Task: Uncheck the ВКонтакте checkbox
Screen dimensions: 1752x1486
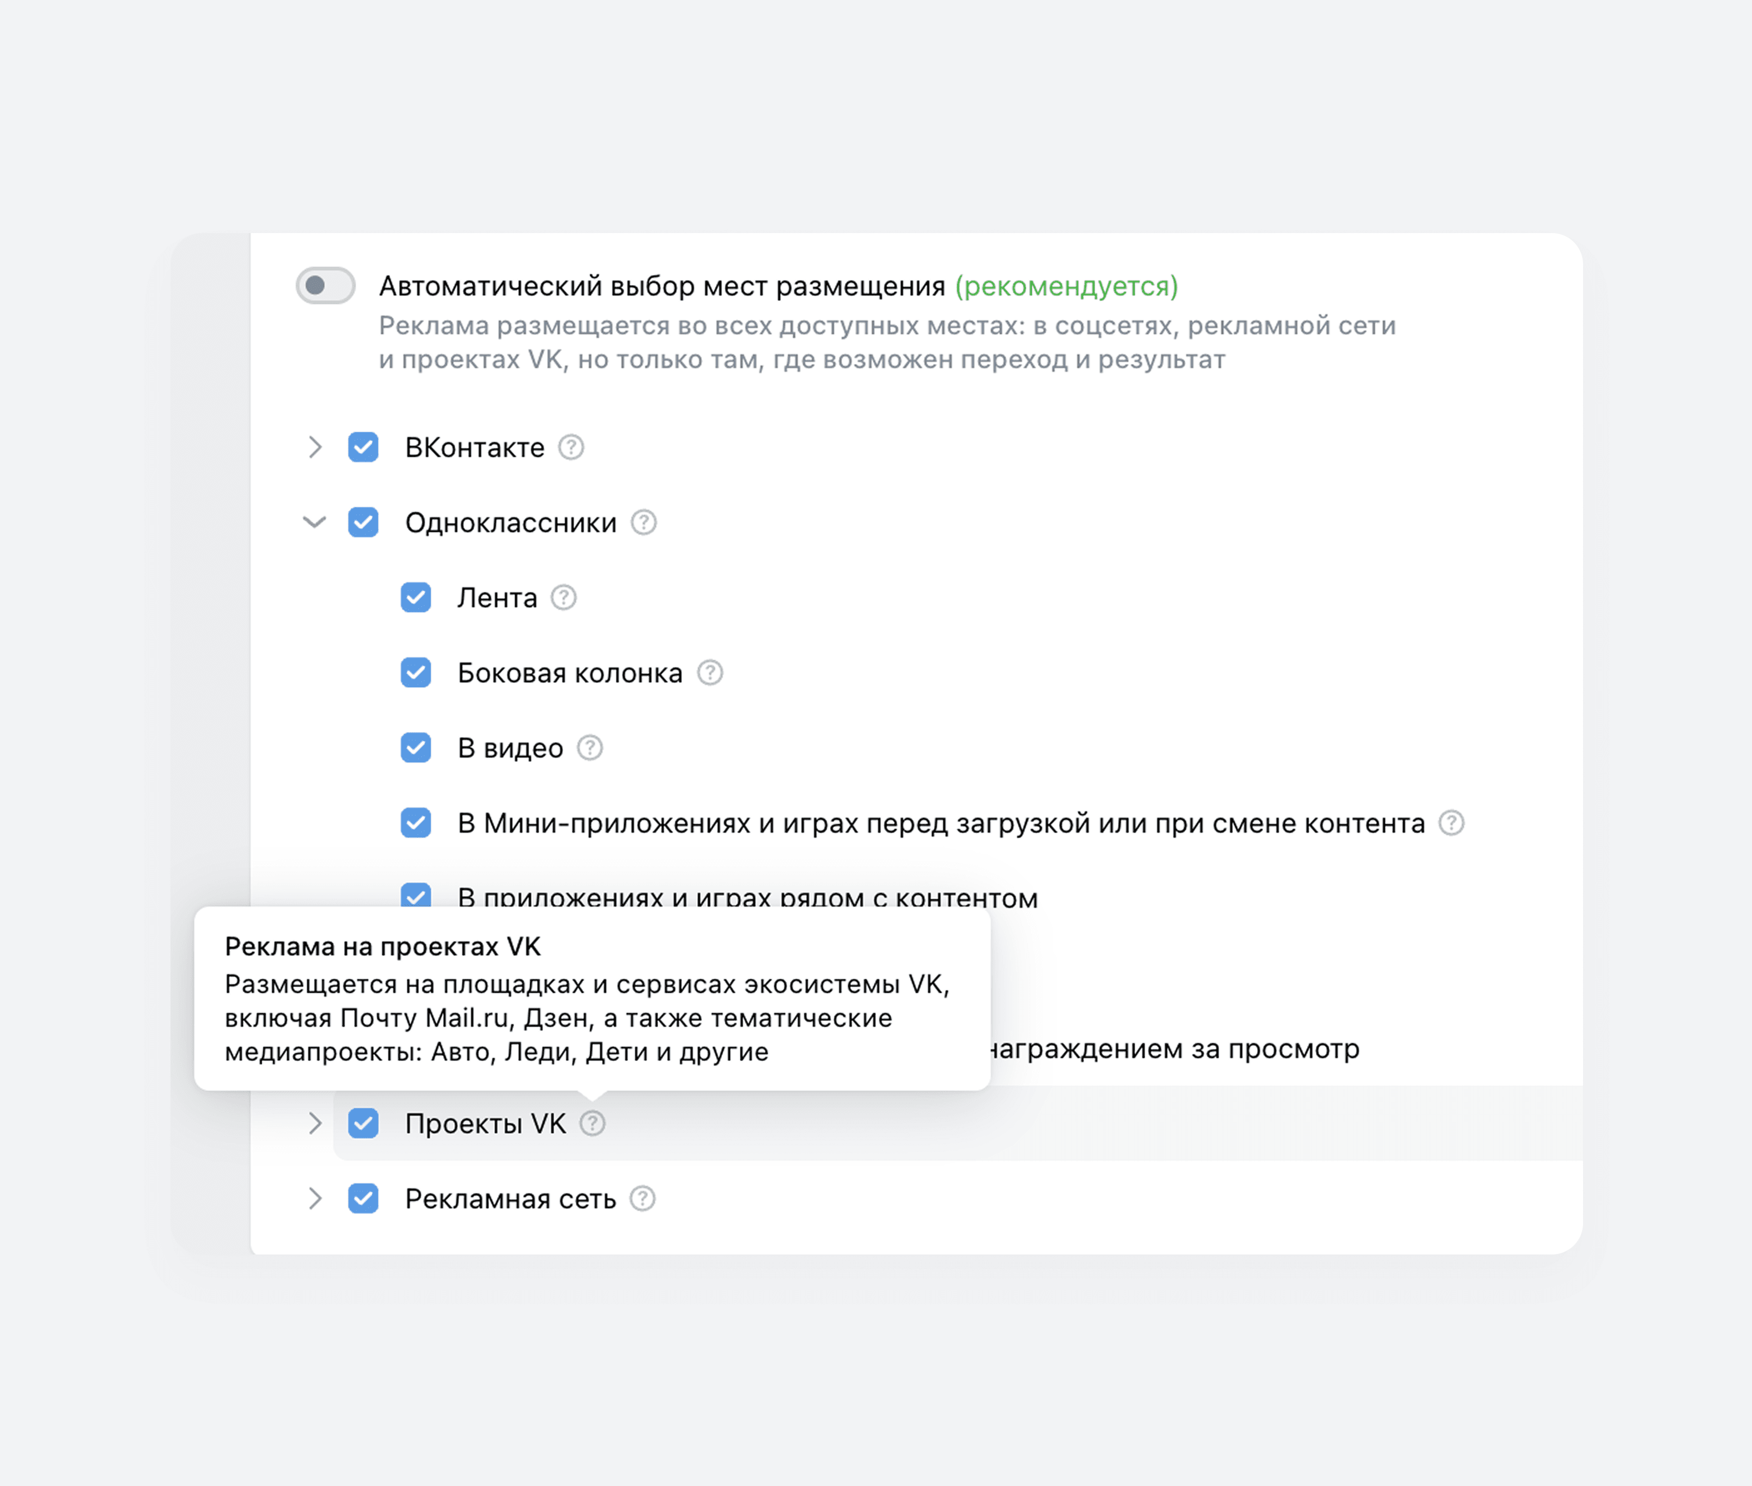Action: point(363,447)
